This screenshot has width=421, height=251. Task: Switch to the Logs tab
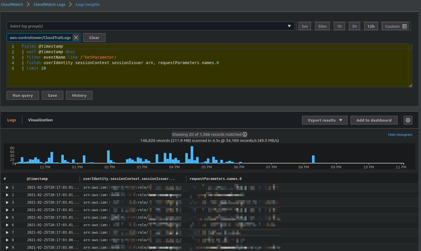click(x=12, y=120)
